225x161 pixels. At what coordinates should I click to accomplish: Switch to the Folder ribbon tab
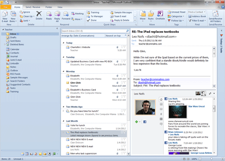(49, 7)
